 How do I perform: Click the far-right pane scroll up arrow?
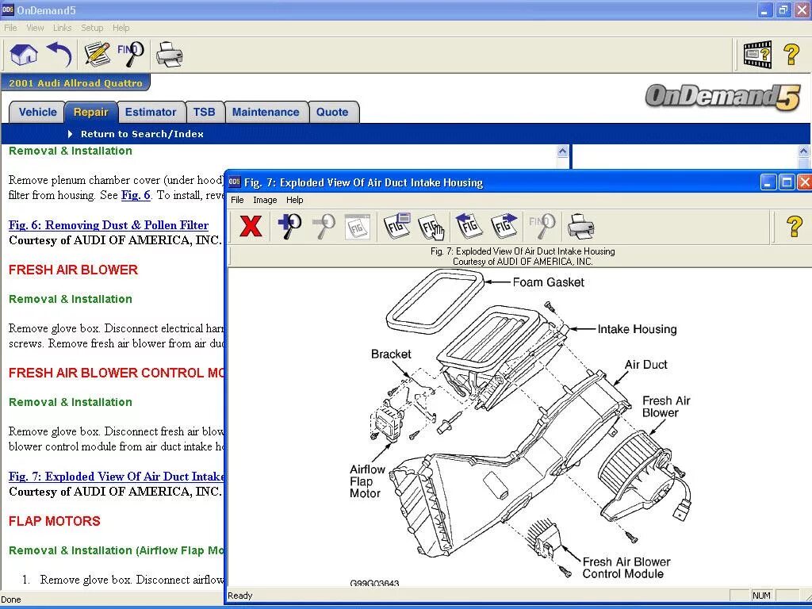pyautogui.click(x=803, y=151)
